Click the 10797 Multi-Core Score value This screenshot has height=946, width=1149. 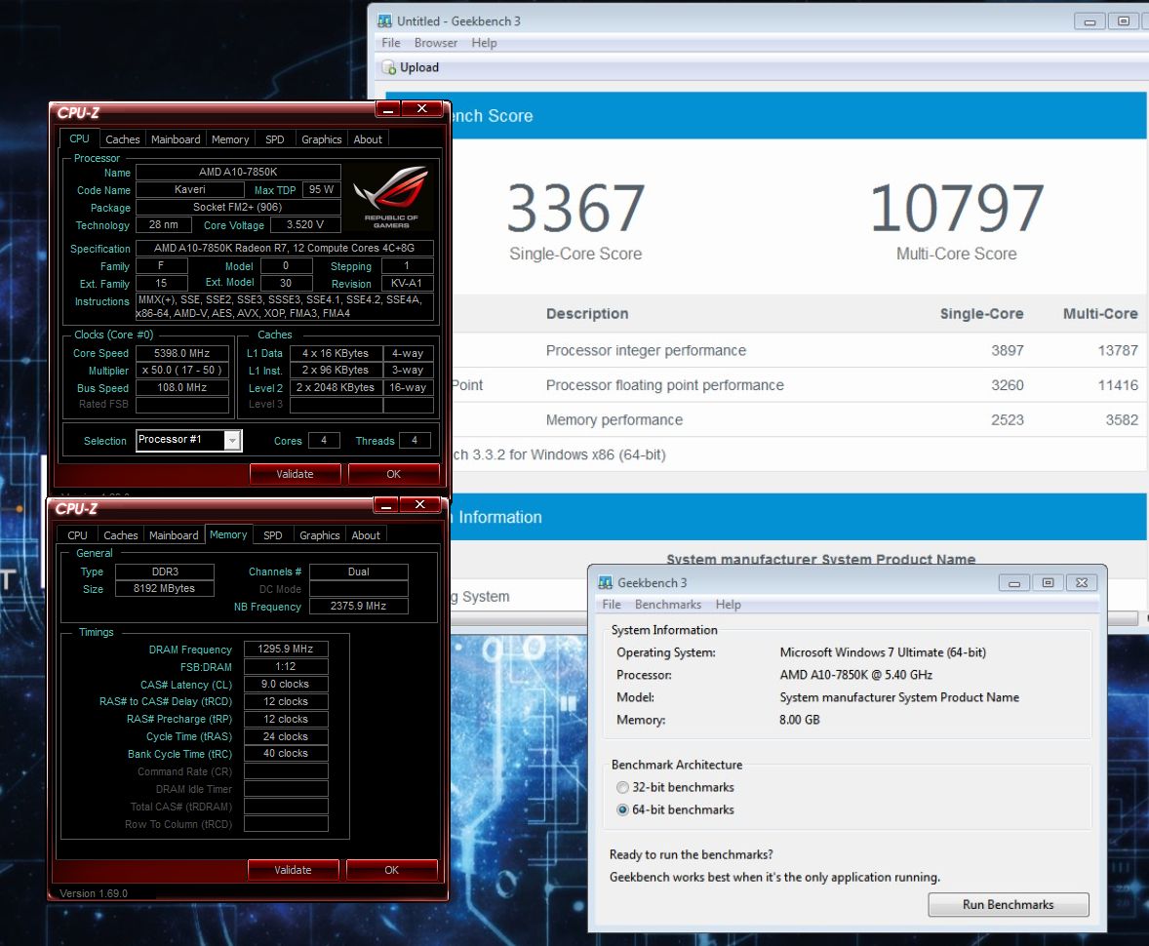956,208
